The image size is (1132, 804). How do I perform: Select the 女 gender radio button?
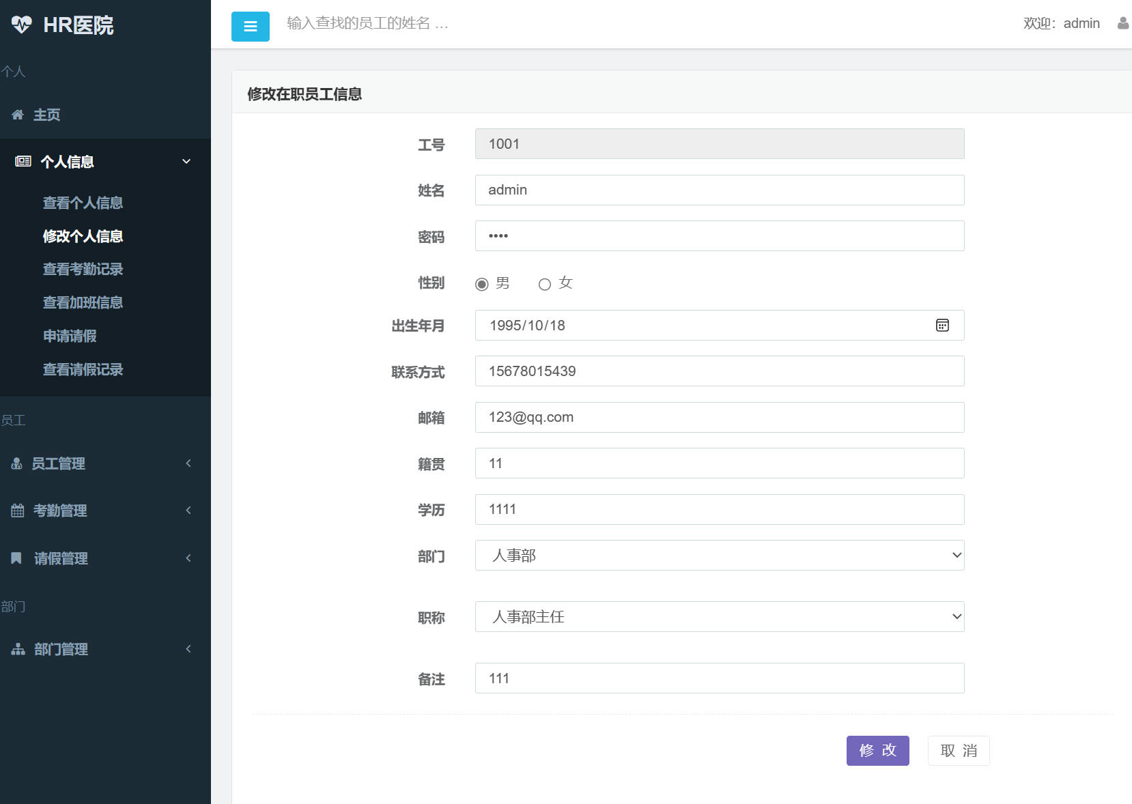coord(544,285)
